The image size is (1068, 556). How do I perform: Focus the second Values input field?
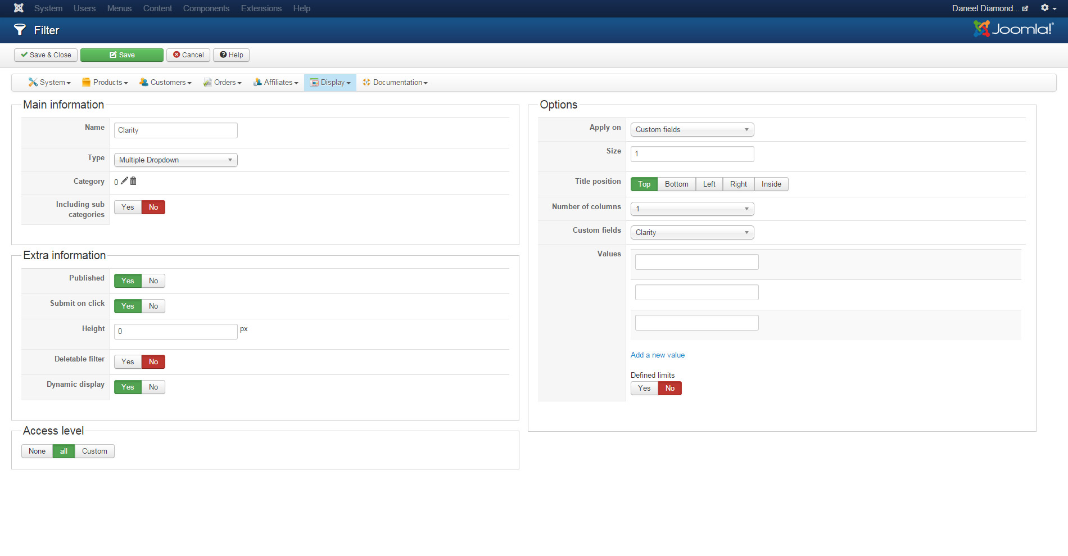697,292
